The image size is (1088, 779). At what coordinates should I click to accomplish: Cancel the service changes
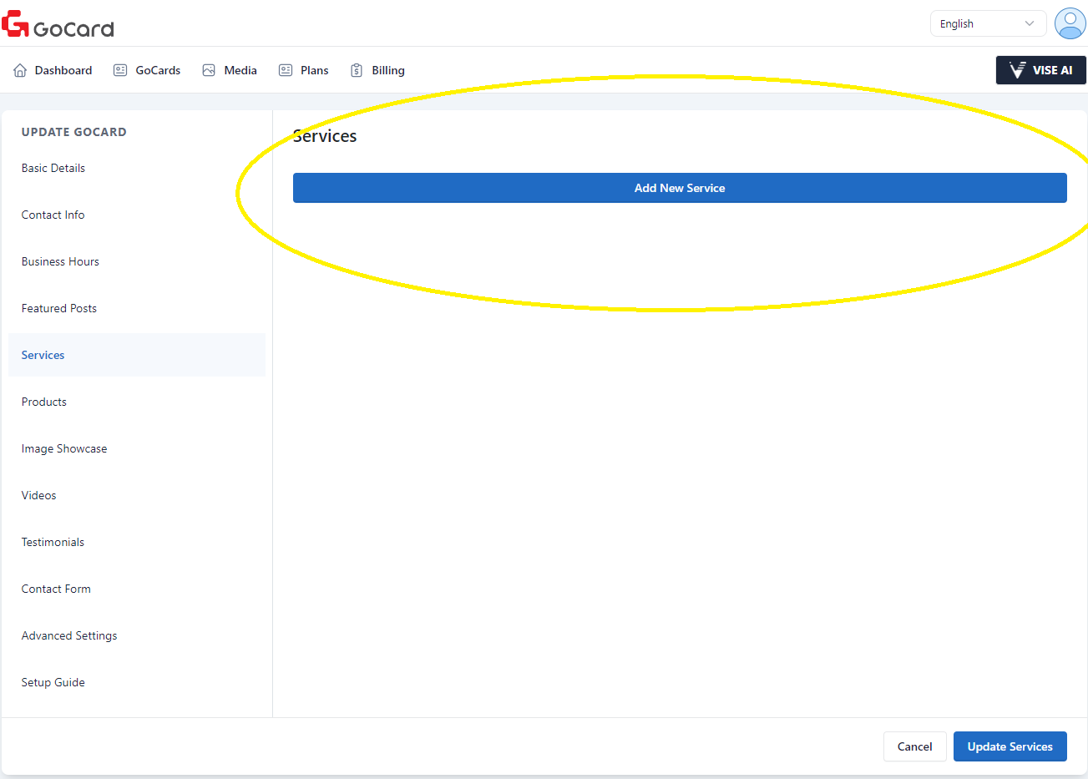pyautogui.click(x=914, y=746)
